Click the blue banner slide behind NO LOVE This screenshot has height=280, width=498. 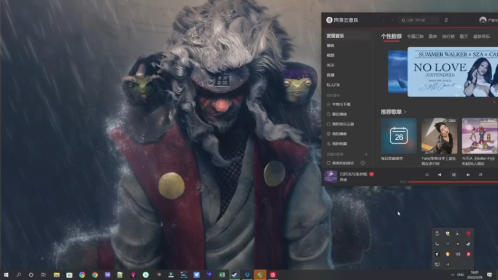(397, 72)
